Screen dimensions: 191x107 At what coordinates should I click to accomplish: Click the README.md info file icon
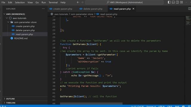pos(12,38)
